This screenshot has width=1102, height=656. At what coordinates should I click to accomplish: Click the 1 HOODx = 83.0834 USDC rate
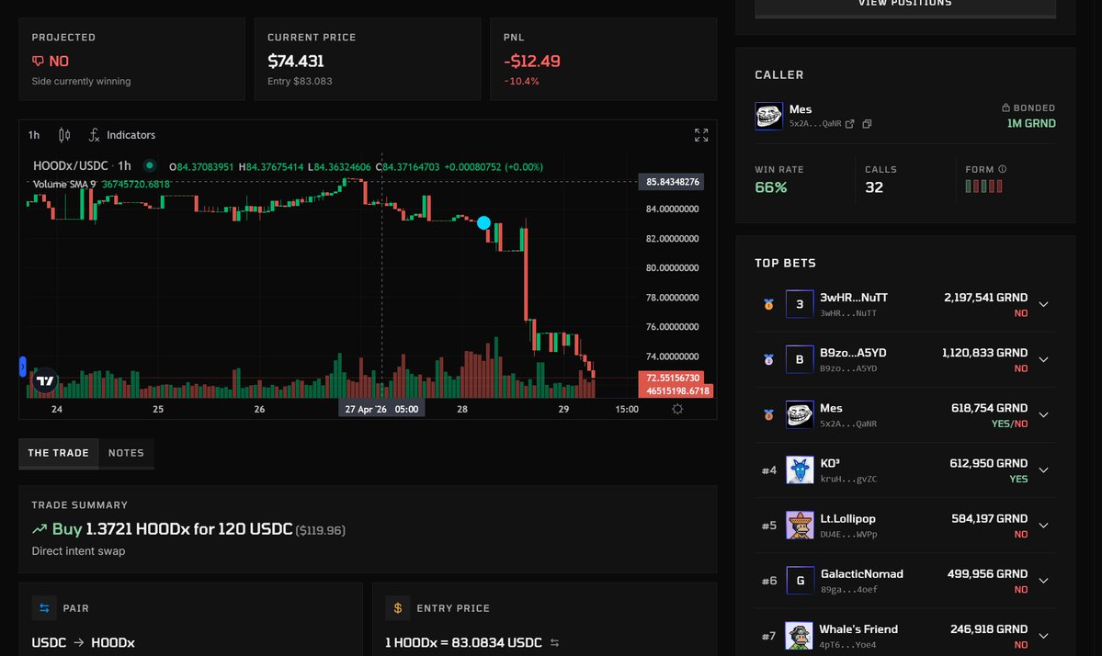click(x=463, y=642)
